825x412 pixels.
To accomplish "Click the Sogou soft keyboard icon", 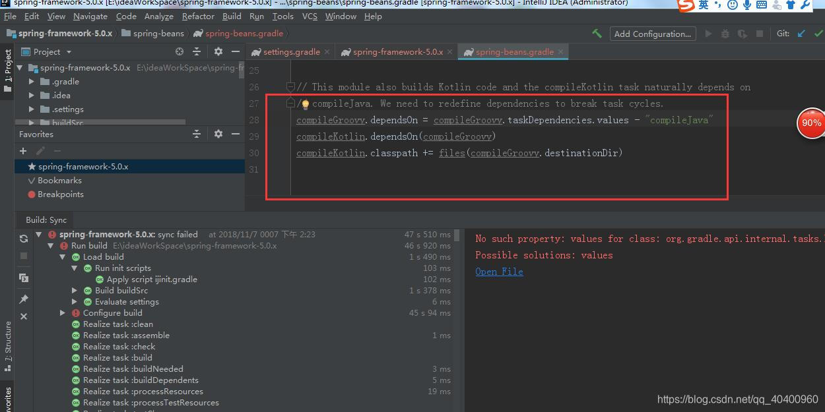I will (x=762, y=5).
